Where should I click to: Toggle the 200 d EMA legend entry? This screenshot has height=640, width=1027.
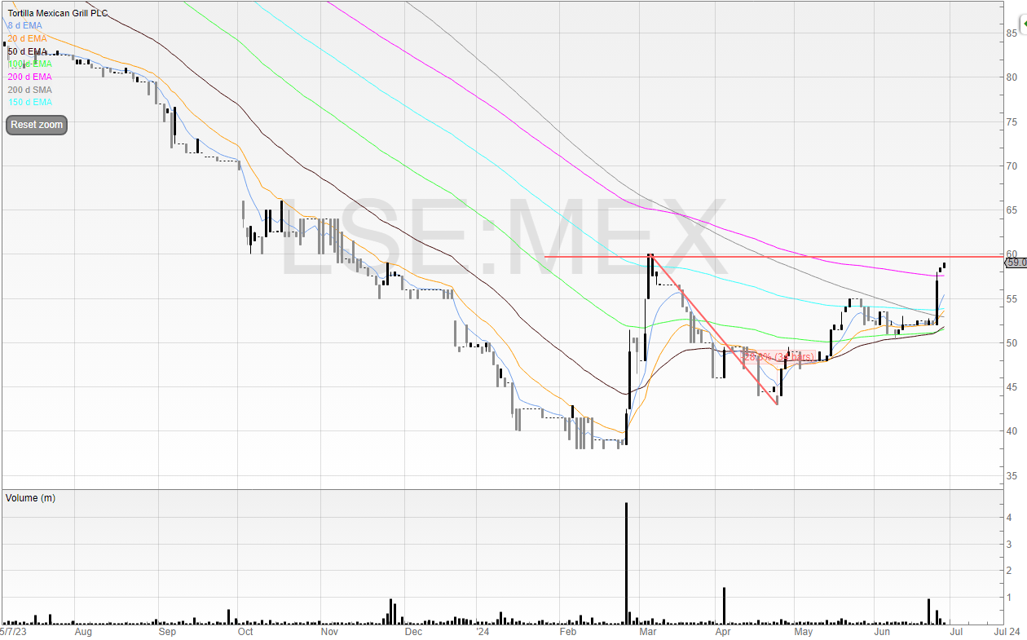pos(29,77)
